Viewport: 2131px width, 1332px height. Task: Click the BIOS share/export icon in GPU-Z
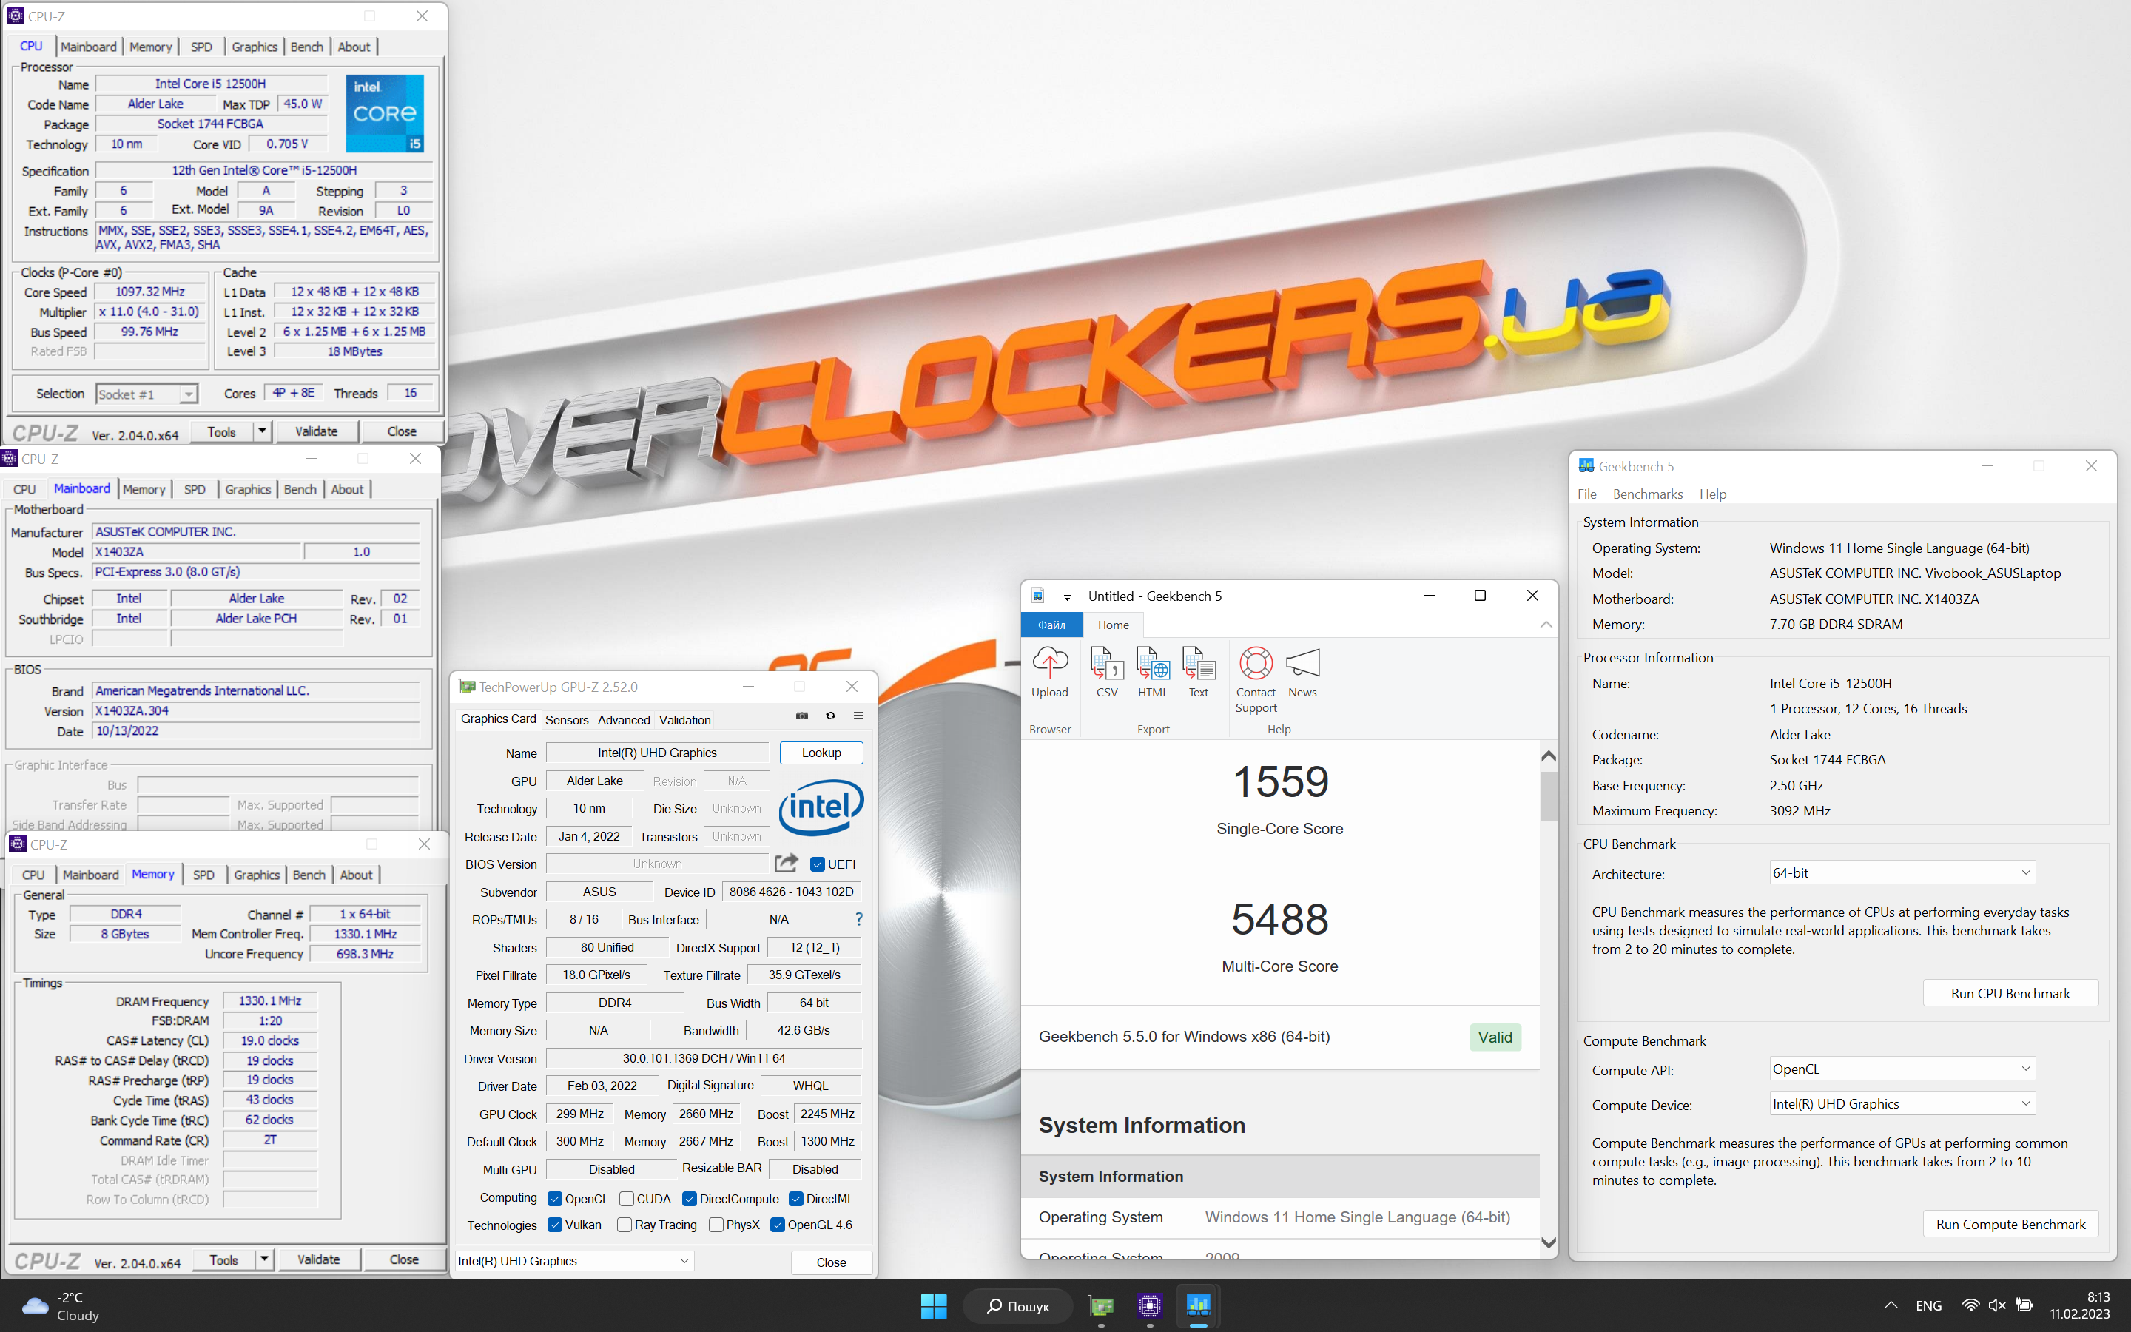click(787, 864)
